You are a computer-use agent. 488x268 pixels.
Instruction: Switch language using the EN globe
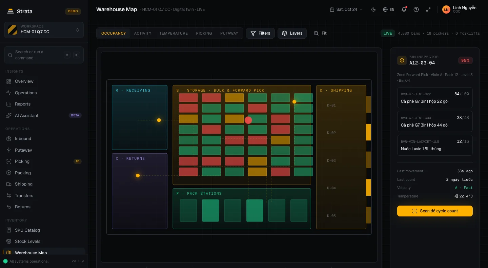tap(389, 9)
